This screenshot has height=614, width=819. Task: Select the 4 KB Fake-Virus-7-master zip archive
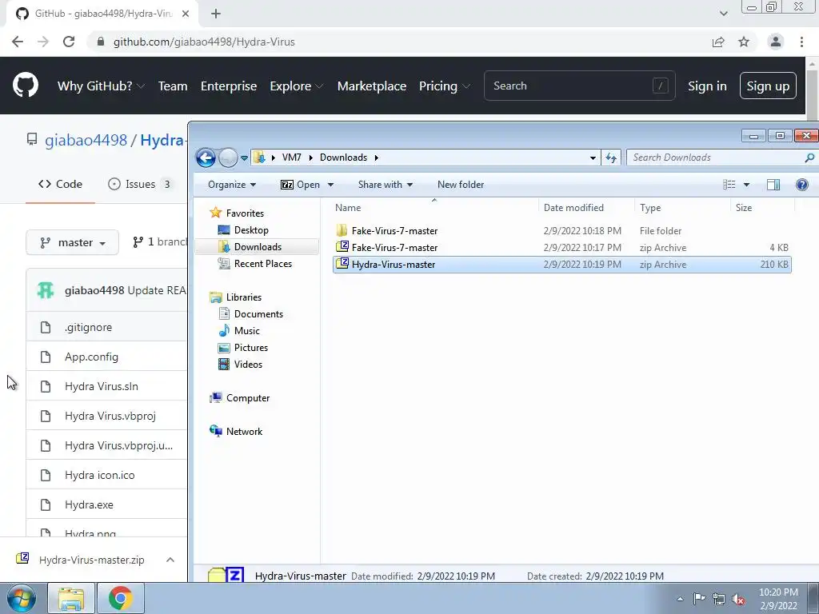[562, 248]
